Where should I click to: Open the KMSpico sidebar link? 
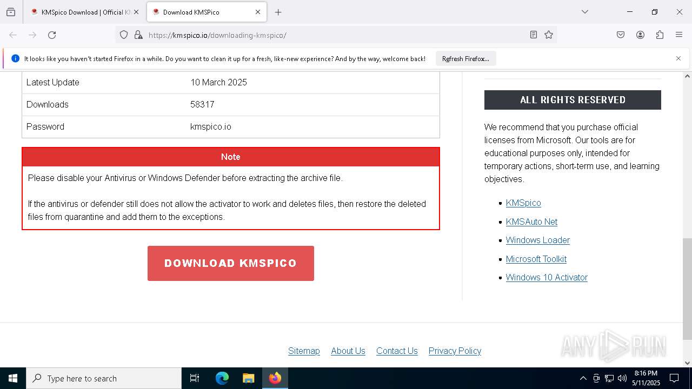coord(523,203)
